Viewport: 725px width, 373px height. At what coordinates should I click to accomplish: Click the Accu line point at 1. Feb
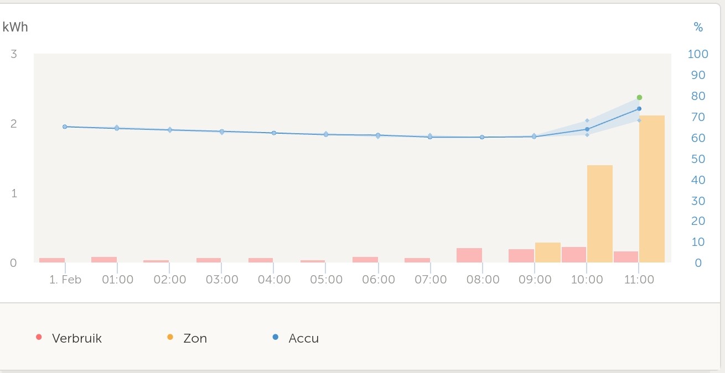(65, 127)
